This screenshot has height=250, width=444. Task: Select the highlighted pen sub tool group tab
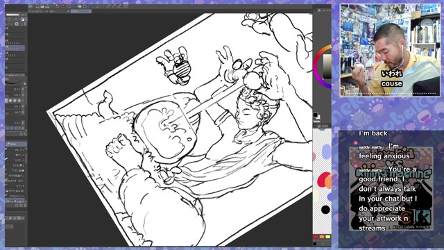pos(17,144)
